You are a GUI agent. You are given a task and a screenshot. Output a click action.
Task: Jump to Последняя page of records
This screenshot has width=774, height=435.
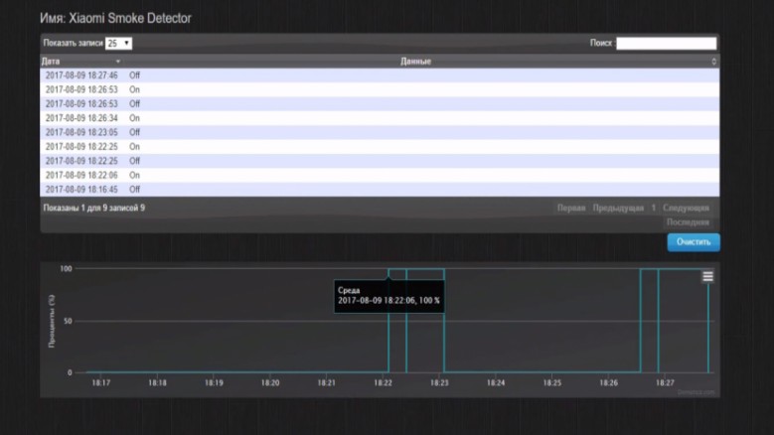tap(688, 222)
